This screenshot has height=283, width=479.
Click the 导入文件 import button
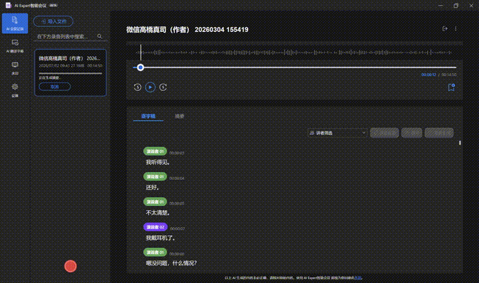pyautogui.click(x=53, y=21)
